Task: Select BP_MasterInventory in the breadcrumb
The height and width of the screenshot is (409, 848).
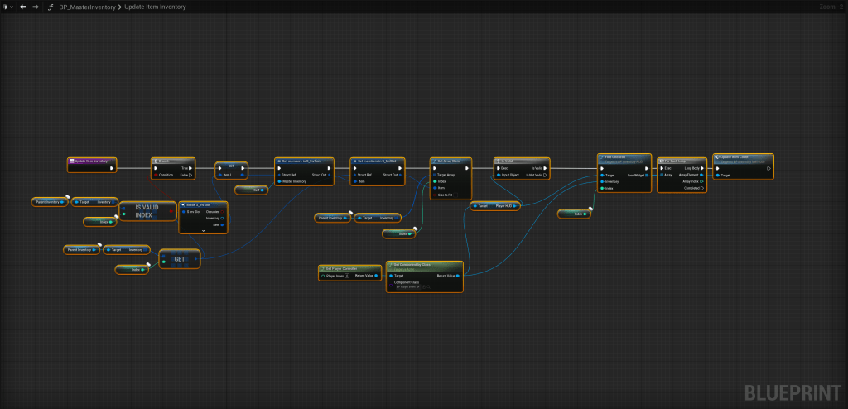Action: 87,7
